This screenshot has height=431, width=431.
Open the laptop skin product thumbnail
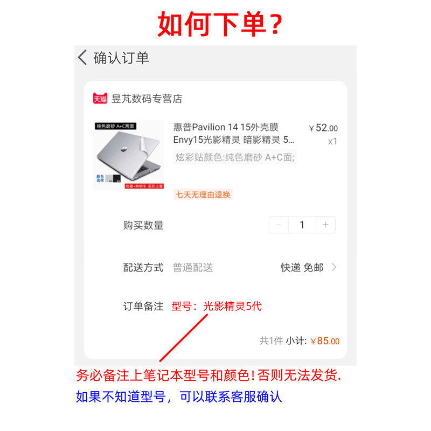coord(129,155)
